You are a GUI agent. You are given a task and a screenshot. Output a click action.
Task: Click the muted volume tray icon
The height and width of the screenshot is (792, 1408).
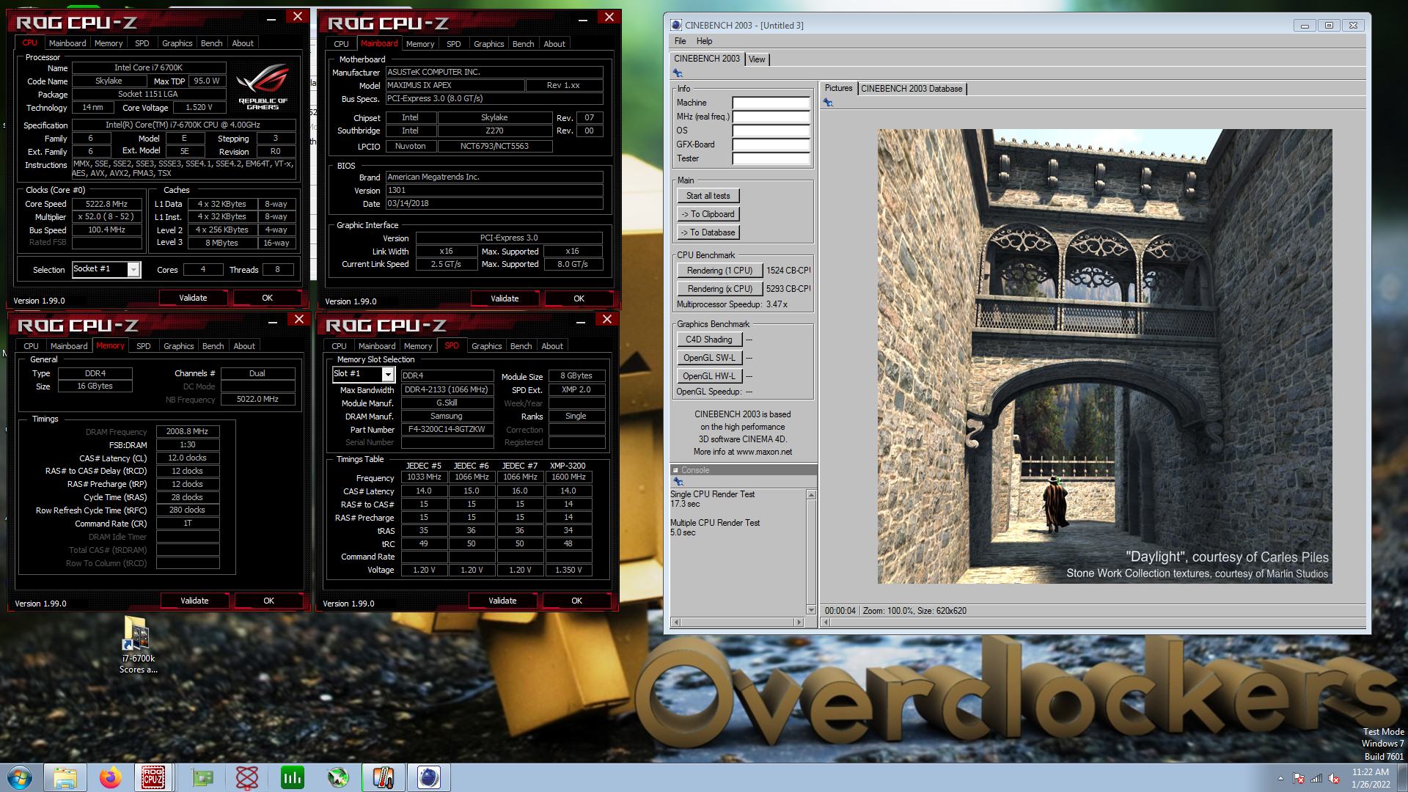1334,778
